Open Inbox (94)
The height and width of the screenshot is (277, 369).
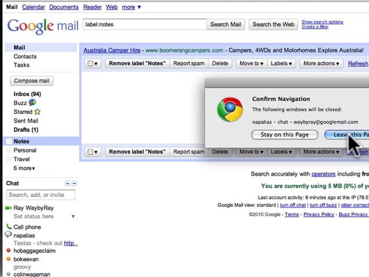(27, 94)
